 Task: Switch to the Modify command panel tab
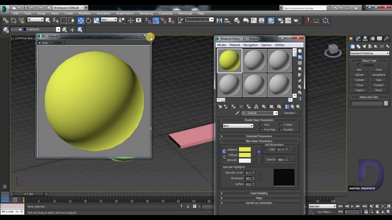point(358,38)
